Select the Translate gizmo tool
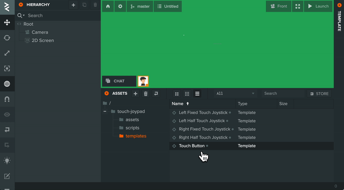Viewport: 344px width, 190px height. pos(7,22)
